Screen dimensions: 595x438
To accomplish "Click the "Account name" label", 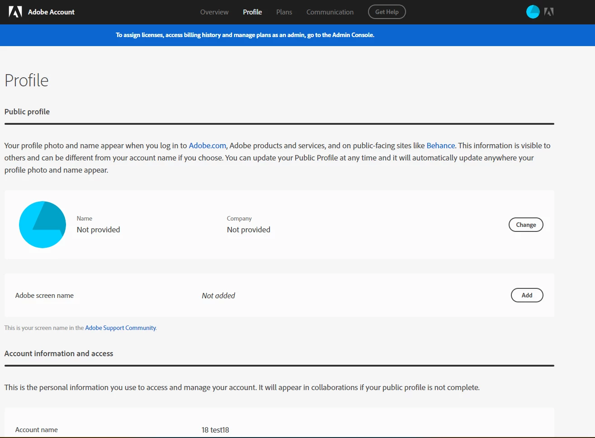I will (x=37, y=430).
